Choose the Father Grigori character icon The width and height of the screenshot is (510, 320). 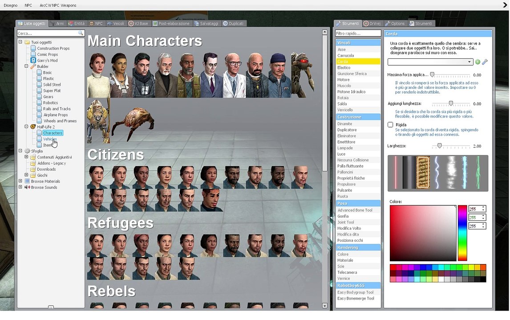click(257, 75)
